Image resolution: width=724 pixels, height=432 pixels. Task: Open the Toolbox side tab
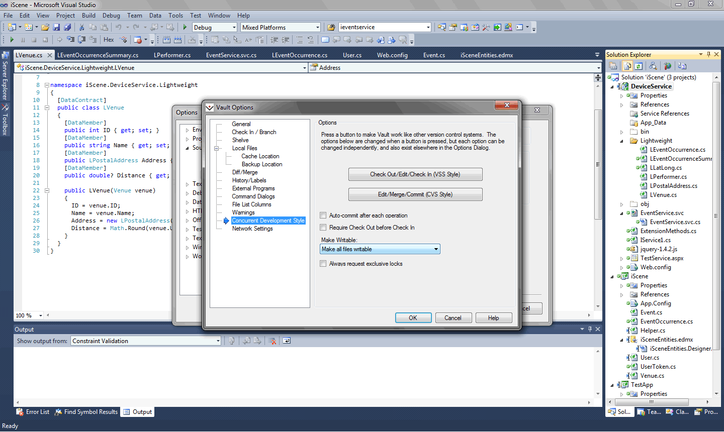[x=5, y=120]
